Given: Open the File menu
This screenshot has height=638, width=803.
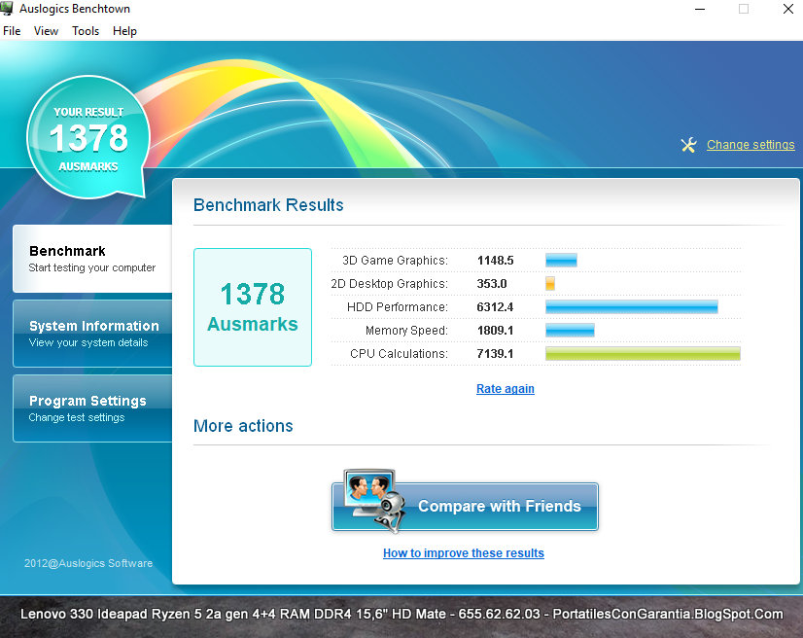Looking at the screenshot, I should [12, 31].
